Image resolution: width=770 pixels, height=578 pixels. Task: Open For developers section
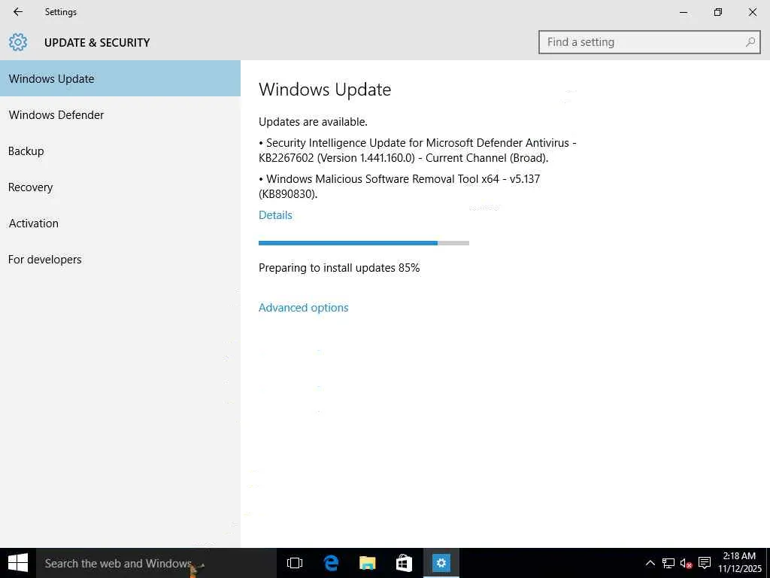coord(120,260)
